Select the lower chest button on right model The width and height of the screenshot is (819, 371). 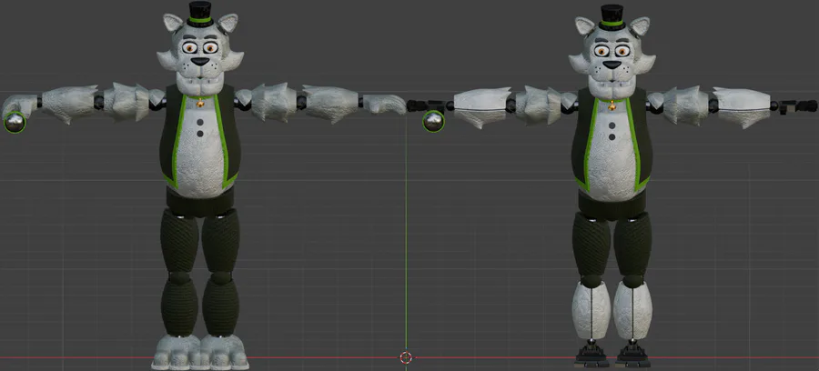click(612, 137)
